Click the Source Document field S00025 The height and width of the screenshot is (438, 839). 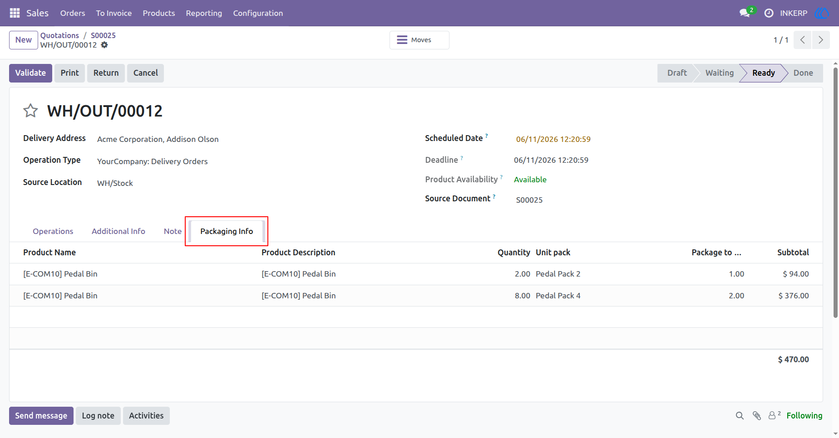(529, 200)
